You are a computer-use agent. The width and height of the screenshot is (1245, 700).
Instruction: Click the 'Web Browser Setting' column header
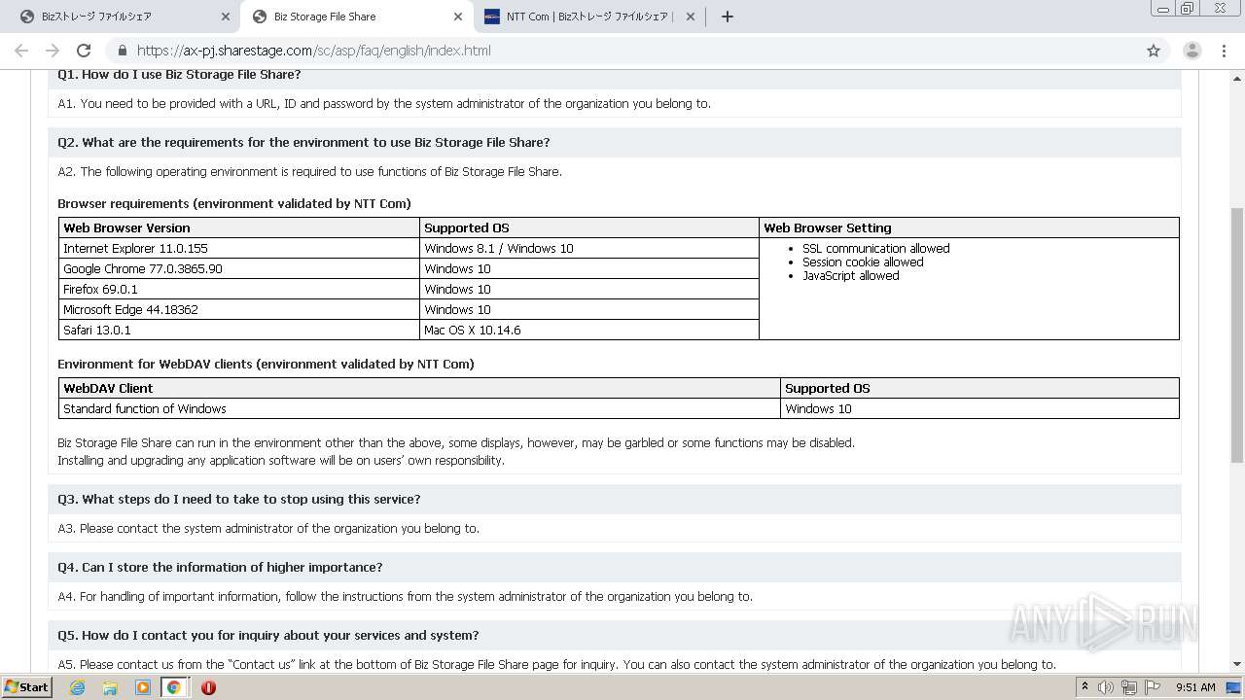(x=969, y=228)
